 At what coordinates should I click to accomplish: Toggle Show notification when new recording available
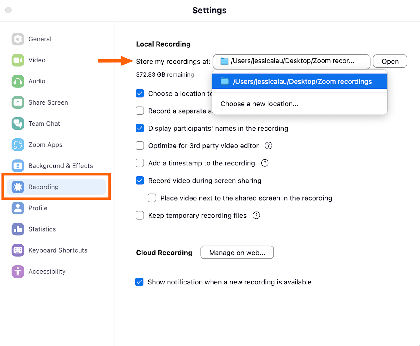(139, 282)
